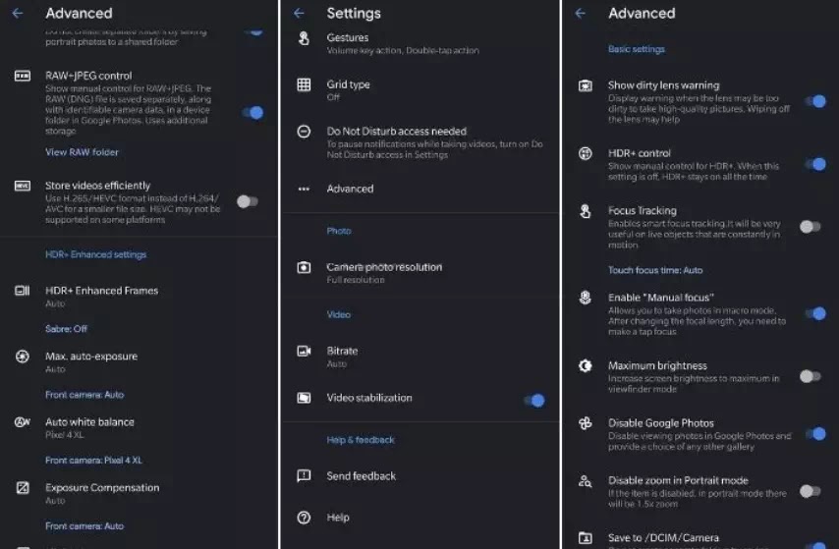Tap the Exposure Compensation icon

[x=22, y=488]
